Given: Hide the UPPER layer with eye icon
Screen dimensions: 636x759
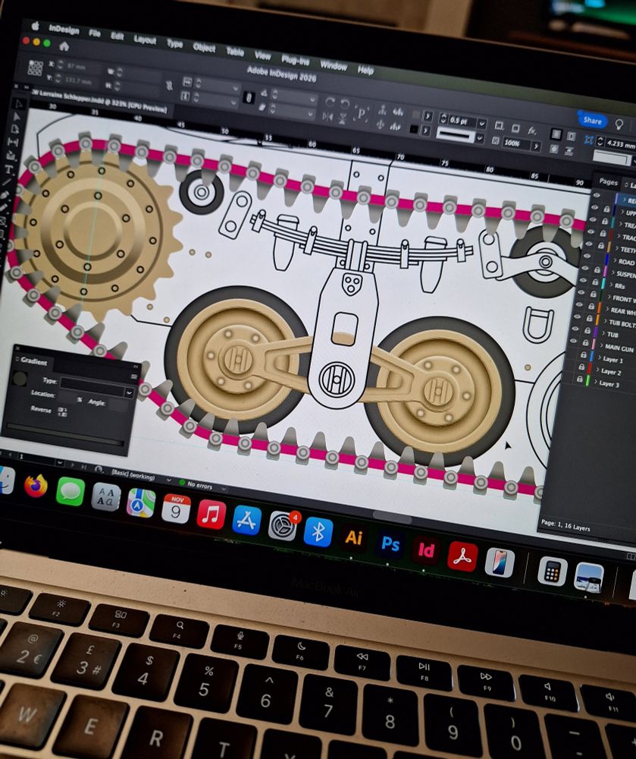Looking at the screenshot, I should pos(595,208).
